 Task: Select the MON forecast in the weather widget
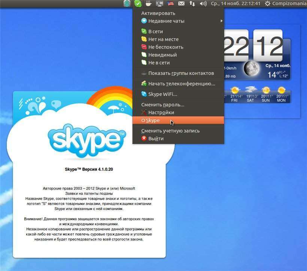281,95
